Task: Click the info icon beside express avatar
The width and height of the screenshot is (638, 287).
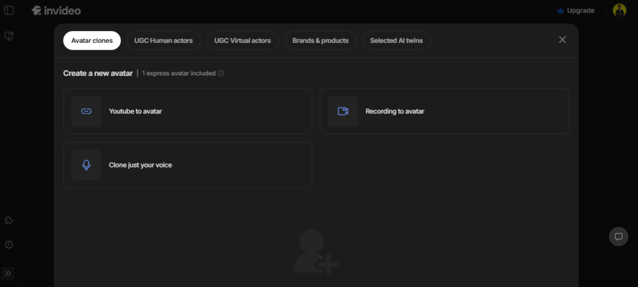Action: pyautogui.click(x=221, y=73)
